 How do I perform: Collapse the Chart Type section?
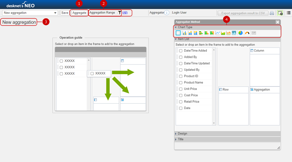tap(176, 27)
